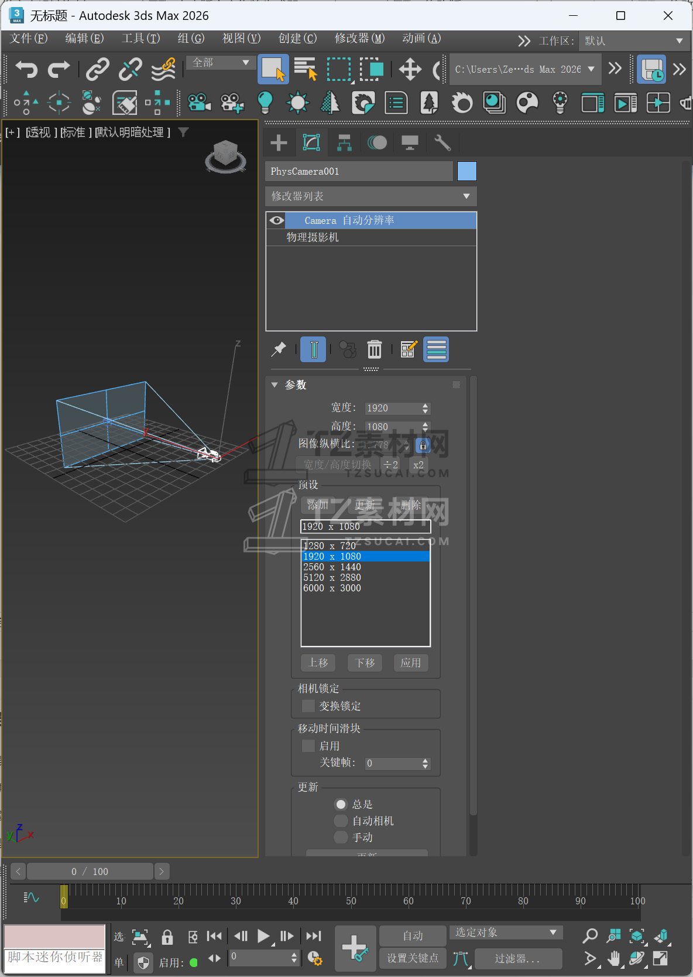Click the Zoom magnifier tool
The width and height of the screenshot is (693, 977).
point(590,936)
